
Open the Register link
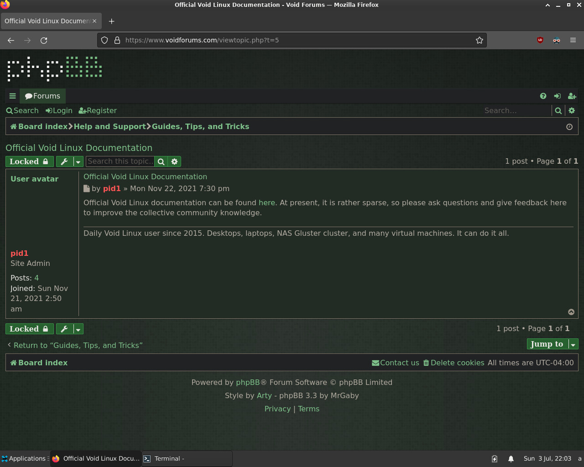pyautogui.click(x=98, y=110)
